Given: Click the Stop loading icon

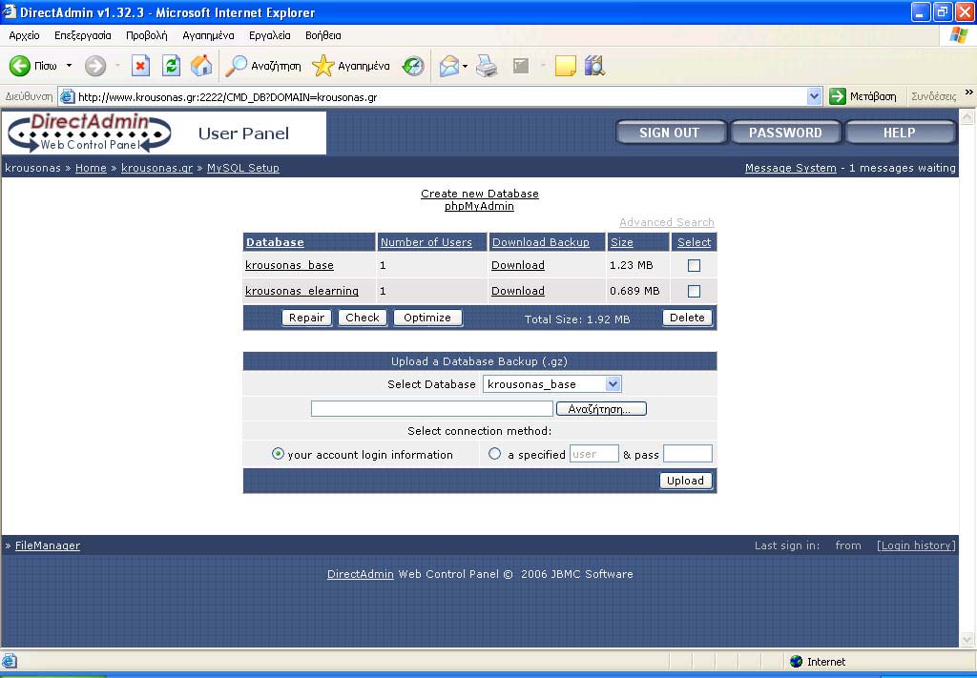Looking at the screenshot, I should (141, 66).
